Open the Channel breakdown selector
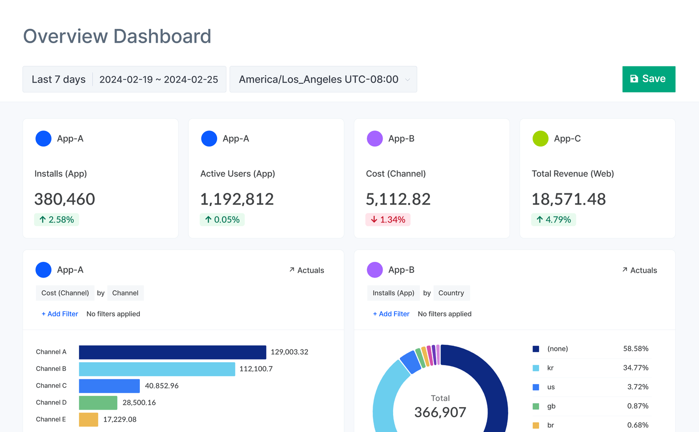 click(125, 293)
